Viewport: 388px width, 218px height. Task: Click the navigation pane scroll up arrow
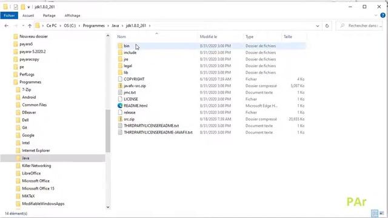108,36
